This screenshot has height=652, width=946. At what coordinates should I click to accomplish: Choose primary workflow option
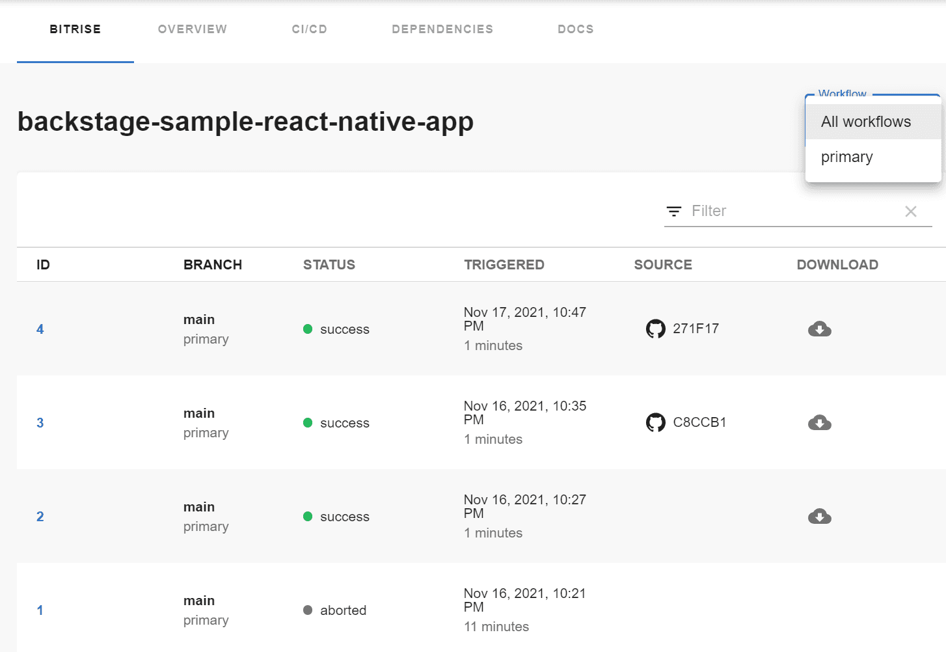(x=873, y=157)
